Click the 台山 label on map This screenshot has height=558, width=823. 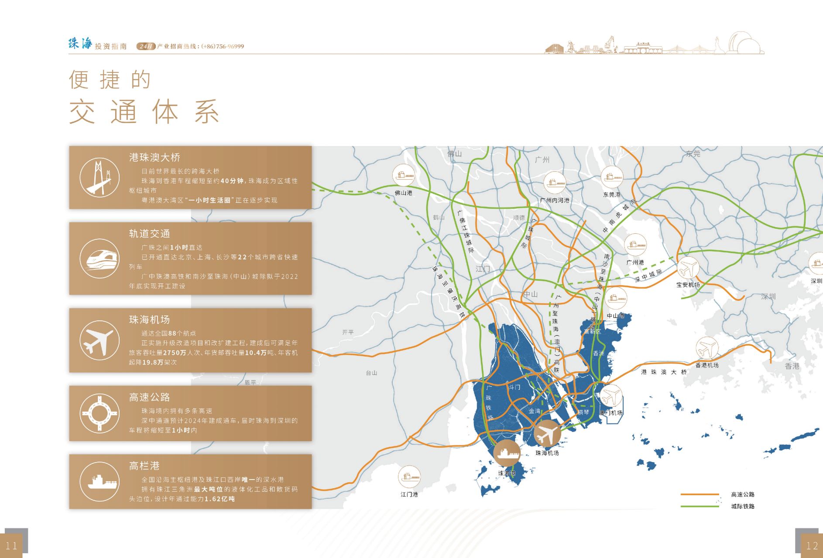[x=371, y=373]
